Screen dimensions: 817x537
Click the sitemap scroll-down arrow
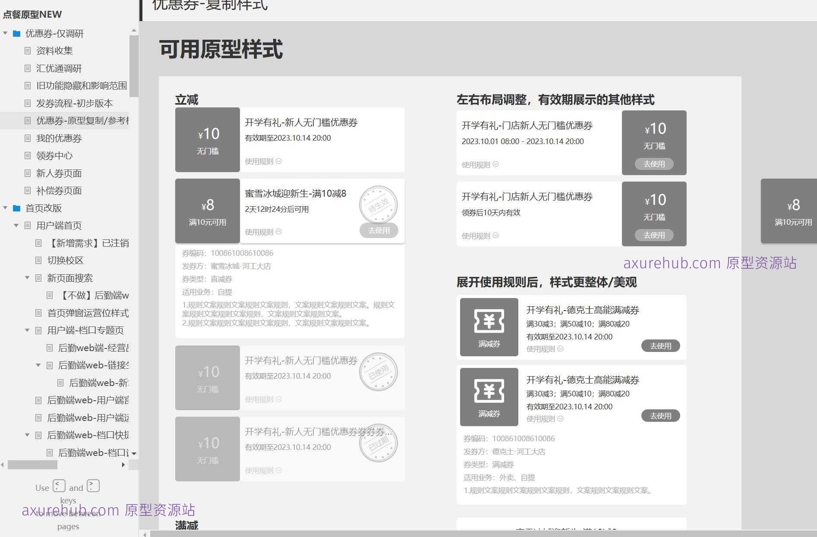tap(134, 453)
